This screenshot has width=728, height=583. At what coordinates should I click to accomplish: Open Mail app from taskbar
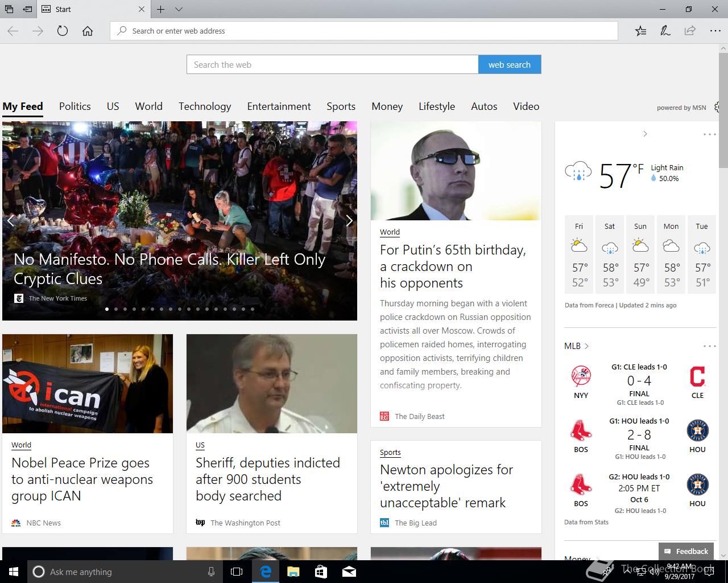point(349,572)
